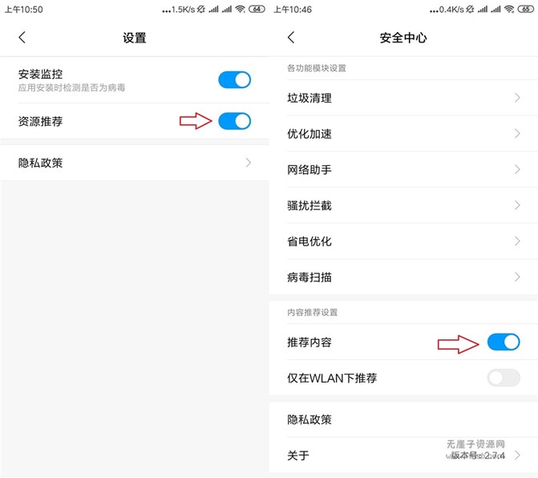Tap WiFi icon in right status bar
This screenshot has width=538, height=478.
click(x=508, y=9)
